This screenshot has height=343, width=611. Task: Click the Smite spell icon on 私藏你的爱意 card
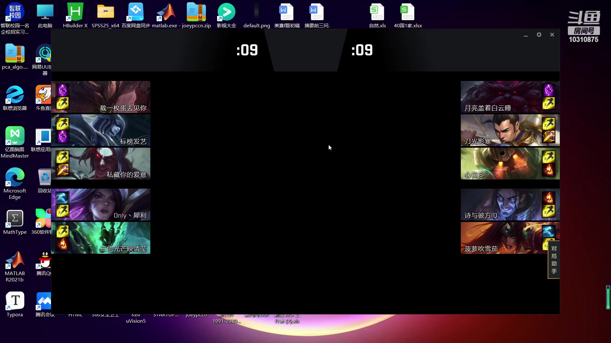[x=62, y=170]
